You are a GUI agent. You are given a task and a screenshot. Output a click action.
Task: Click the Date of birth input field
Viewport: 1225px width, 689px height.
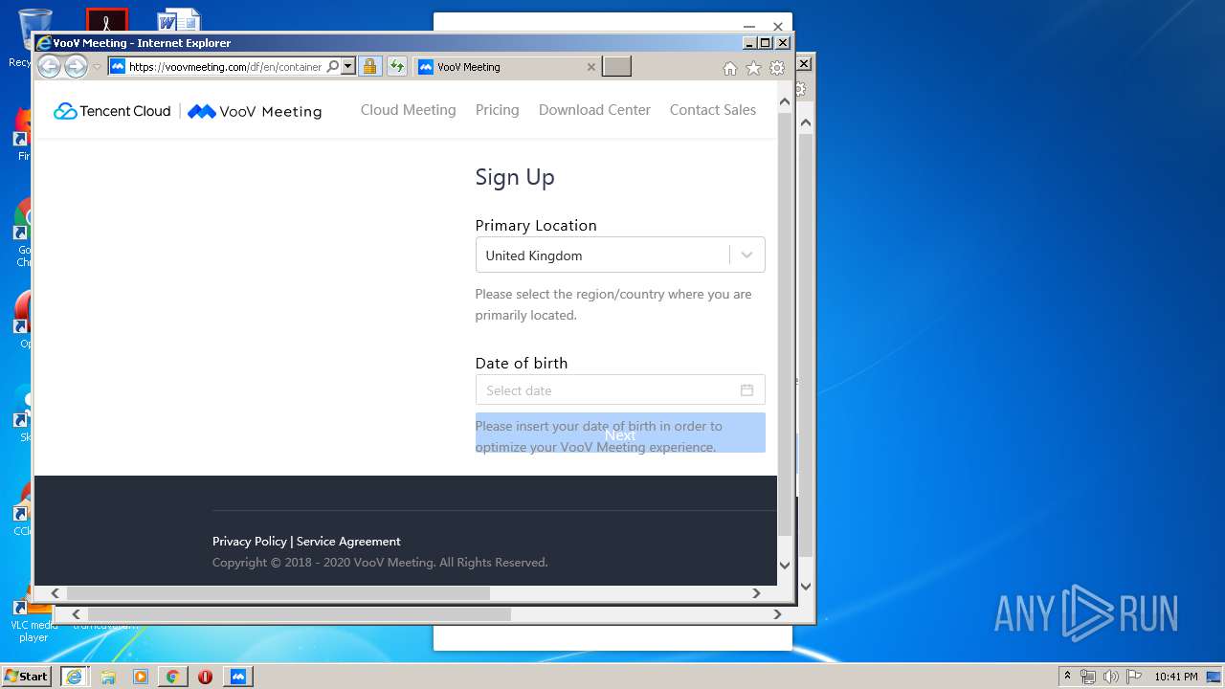[620, 390]
